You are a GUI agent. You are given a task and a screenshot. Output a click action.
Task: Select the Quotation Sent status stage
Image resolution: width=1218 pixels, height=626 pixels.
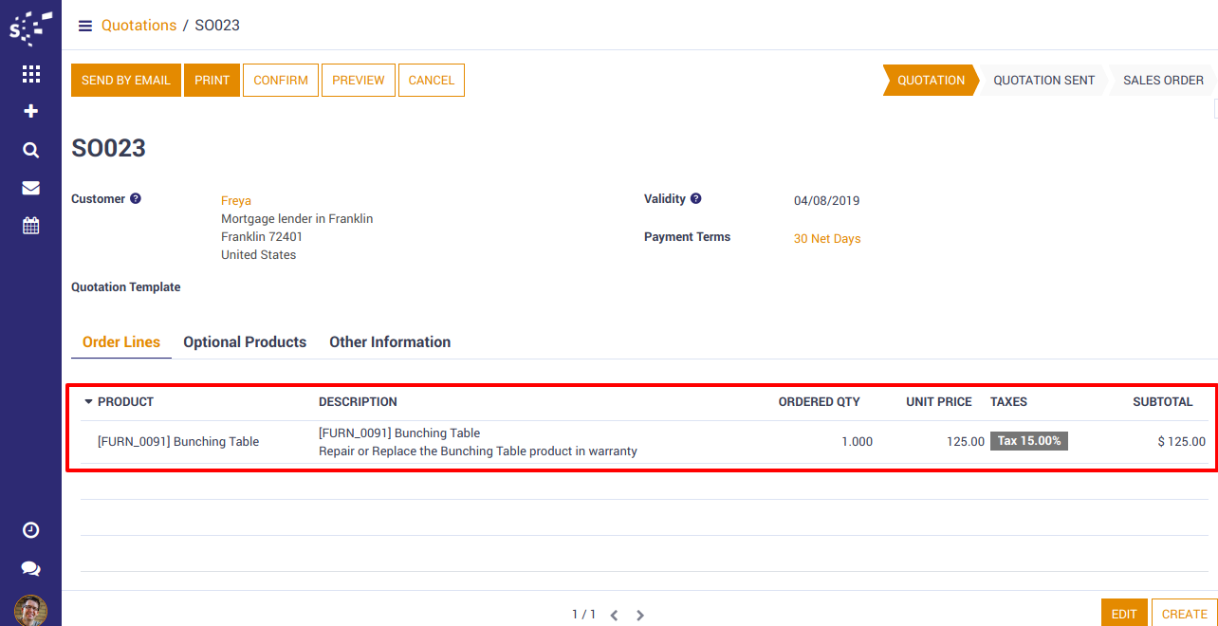[x=1043, y=81]
